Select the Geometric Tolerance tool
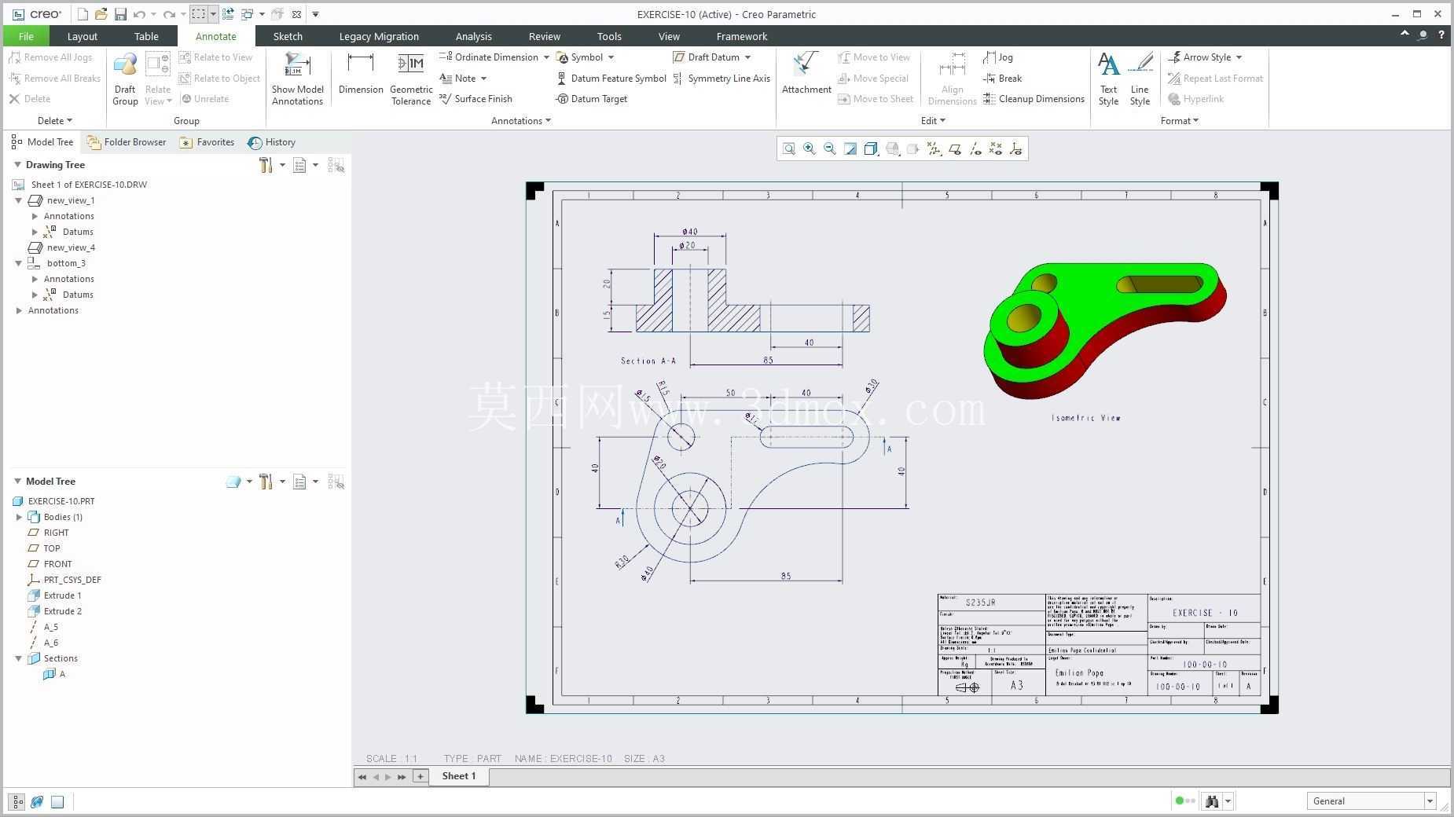1454x817 pixels. [411, 79]
